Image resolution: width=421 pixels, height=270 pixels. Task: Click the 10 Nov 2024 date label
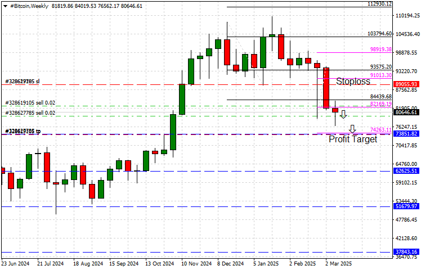point(196,264)
